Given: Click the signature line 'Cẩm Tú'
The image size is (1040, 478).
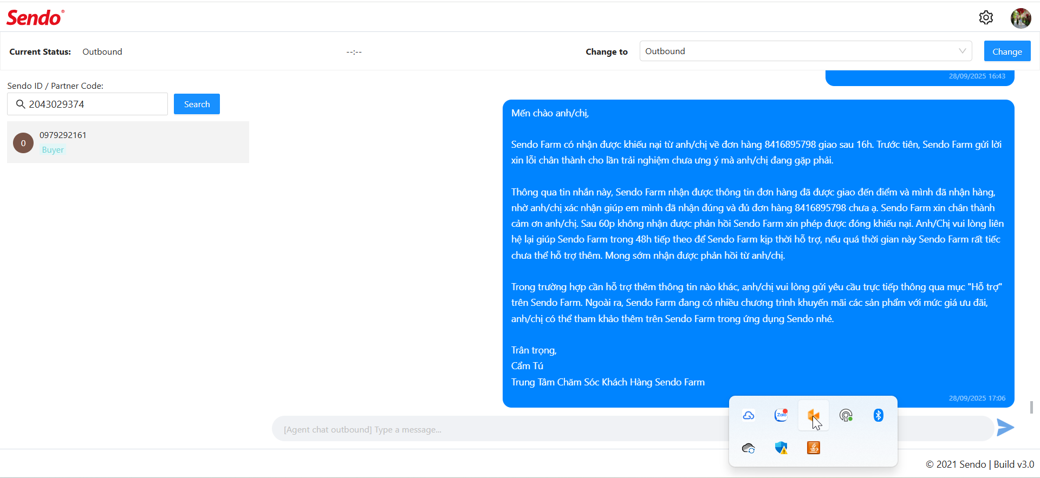Looking at the screenshot, I should pyautogui.click(x=527, y=366).
